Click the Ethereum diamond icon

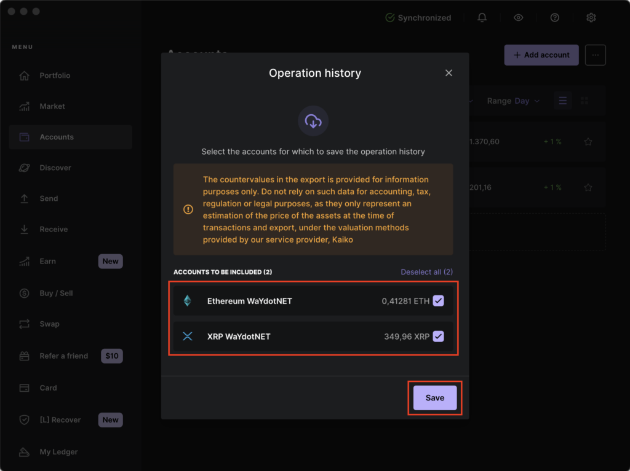[x=188, y=301]
